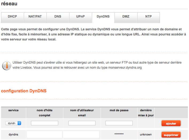Click the 'nom d'hôte complet' column header

[45, 113]
